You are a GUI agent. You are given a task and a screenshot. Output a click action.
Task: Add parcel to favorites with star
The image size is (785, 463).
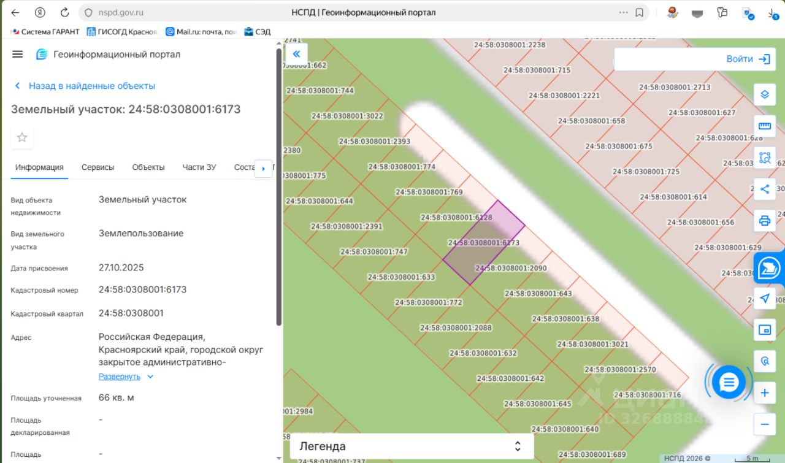[22, 137]
